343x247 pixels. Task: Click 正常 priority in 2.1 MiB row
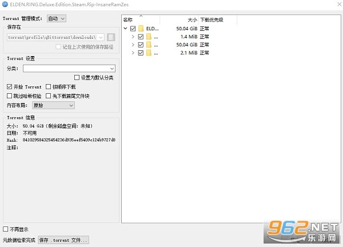click(204, 53)
